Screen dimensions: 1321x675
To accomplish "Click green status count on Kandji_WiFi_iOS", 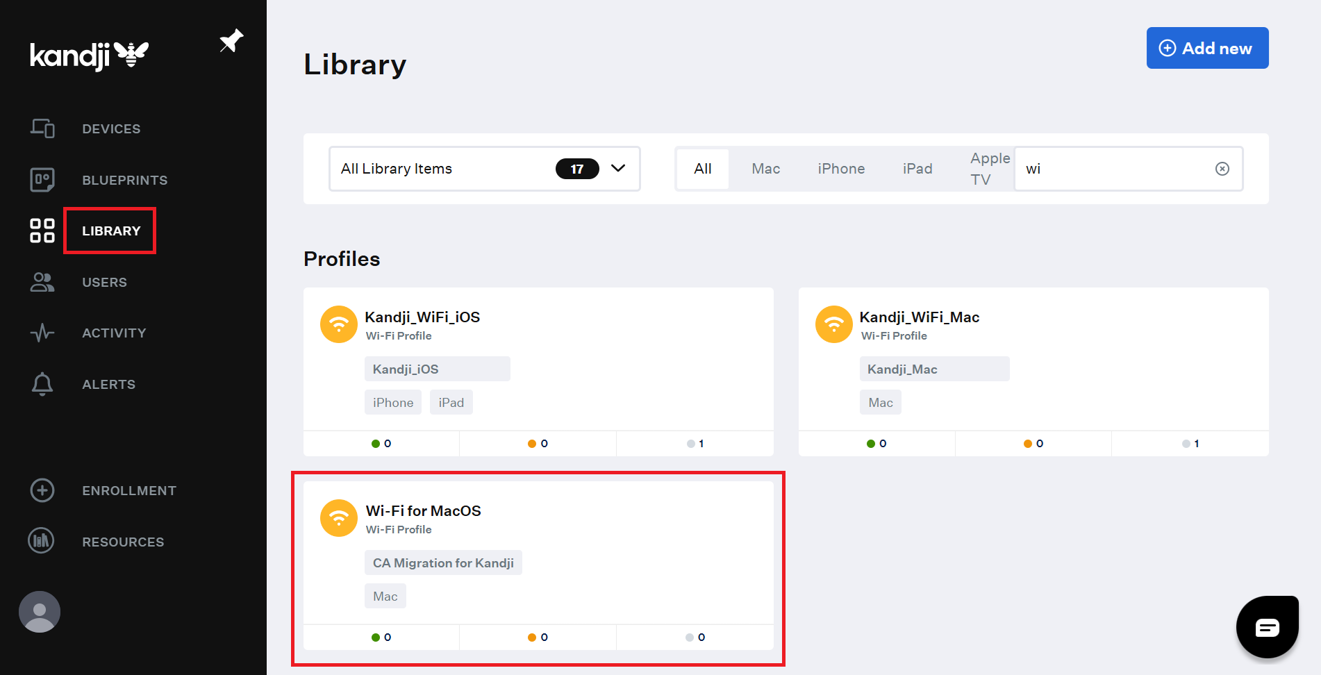I will tap(381, 444).
